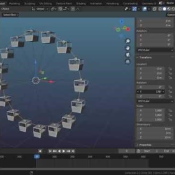The image size is (175, 175).
Task: Switch to Shading workspace tab
Action: pyautogui.click(x=81, y=3)
